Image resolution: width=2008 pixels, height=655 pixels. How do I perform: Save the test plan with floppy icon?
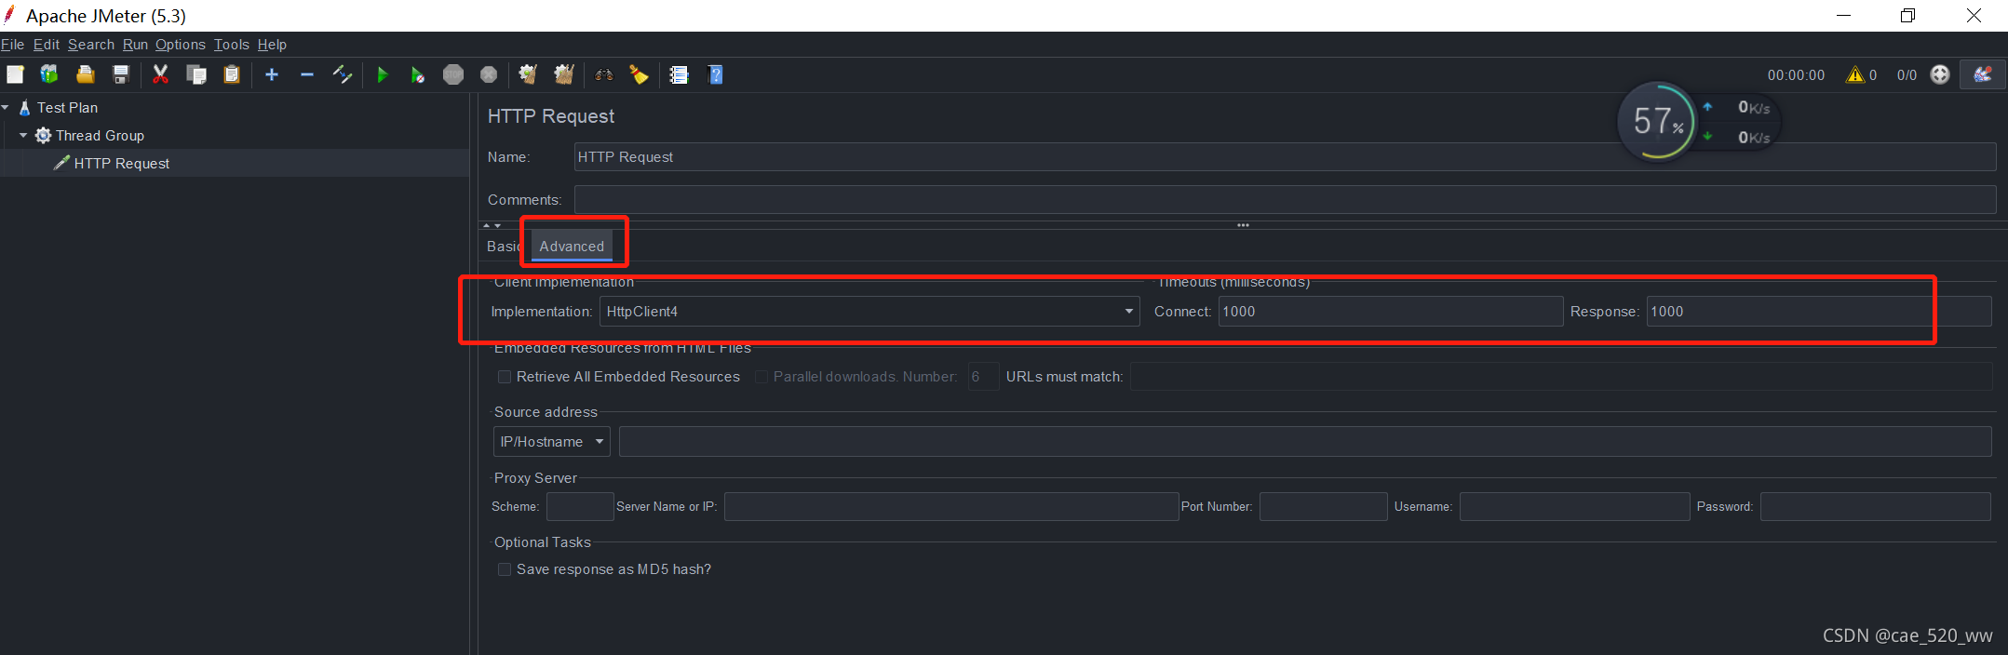click(121, 74)
